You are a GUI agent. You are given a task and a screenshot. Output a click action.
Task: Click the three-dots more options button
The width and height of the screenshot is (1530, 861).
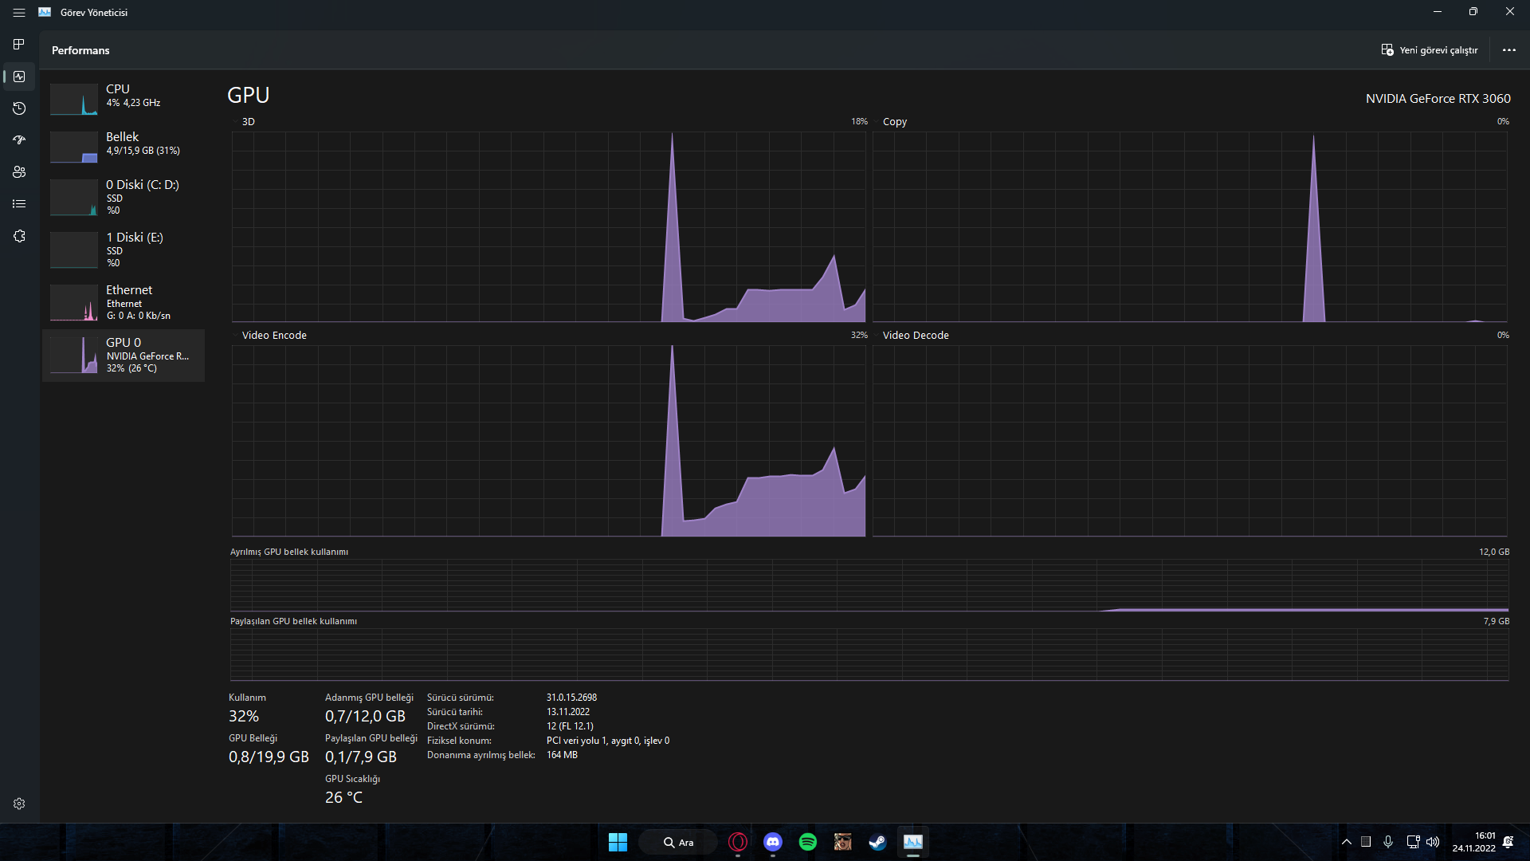pos(1508,50)
